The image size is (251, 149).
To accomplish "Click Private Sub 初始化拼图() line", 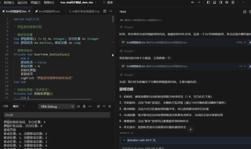I will tap(33, 94).
